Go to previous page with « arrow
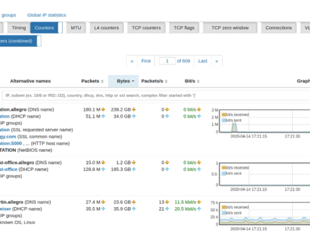 (132, 61)
